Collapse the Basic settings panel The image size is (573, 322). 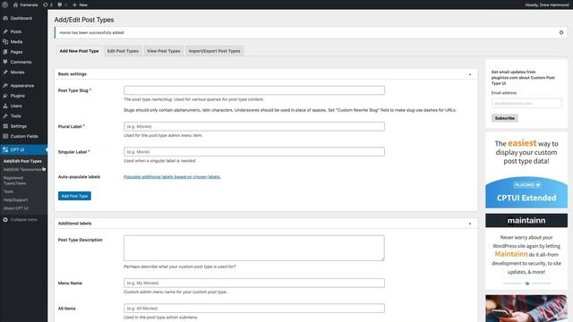coord(470,74)
